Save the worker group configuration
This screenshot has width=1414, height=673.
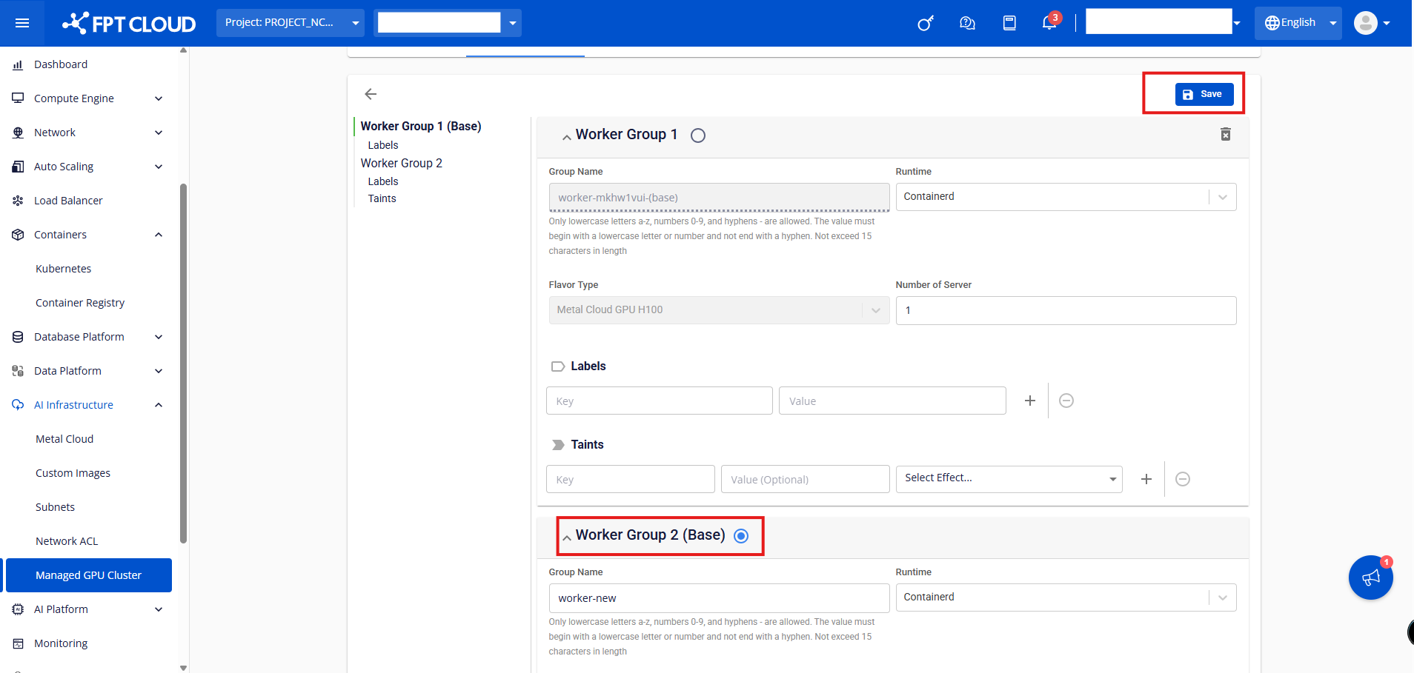point(1204,94)
